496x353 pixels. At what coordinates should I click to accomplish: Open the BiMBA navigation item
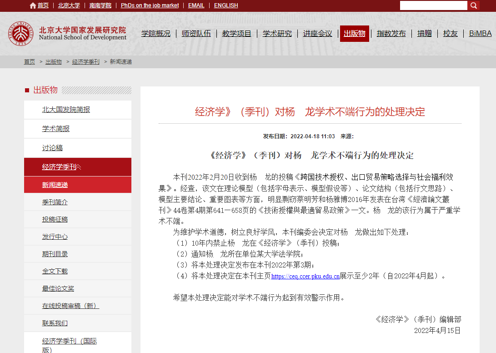pos(480,34)
